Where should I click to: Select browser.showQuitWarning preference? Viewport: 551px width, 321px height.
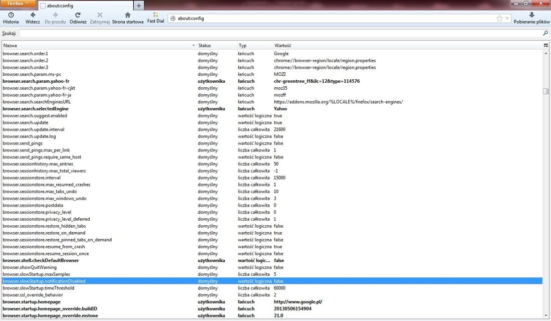[272, 267]
